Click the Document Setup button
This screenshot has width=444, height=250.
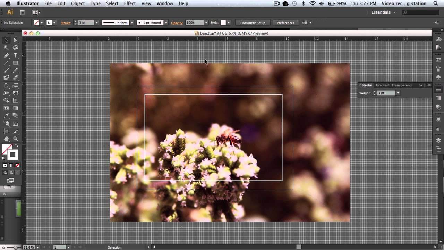(x=253, y=23)
